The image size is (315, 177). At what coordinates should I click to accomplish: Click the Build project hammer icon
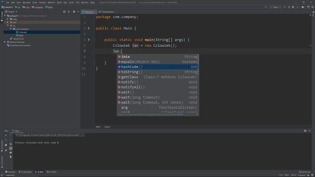[x=266, y=7]
